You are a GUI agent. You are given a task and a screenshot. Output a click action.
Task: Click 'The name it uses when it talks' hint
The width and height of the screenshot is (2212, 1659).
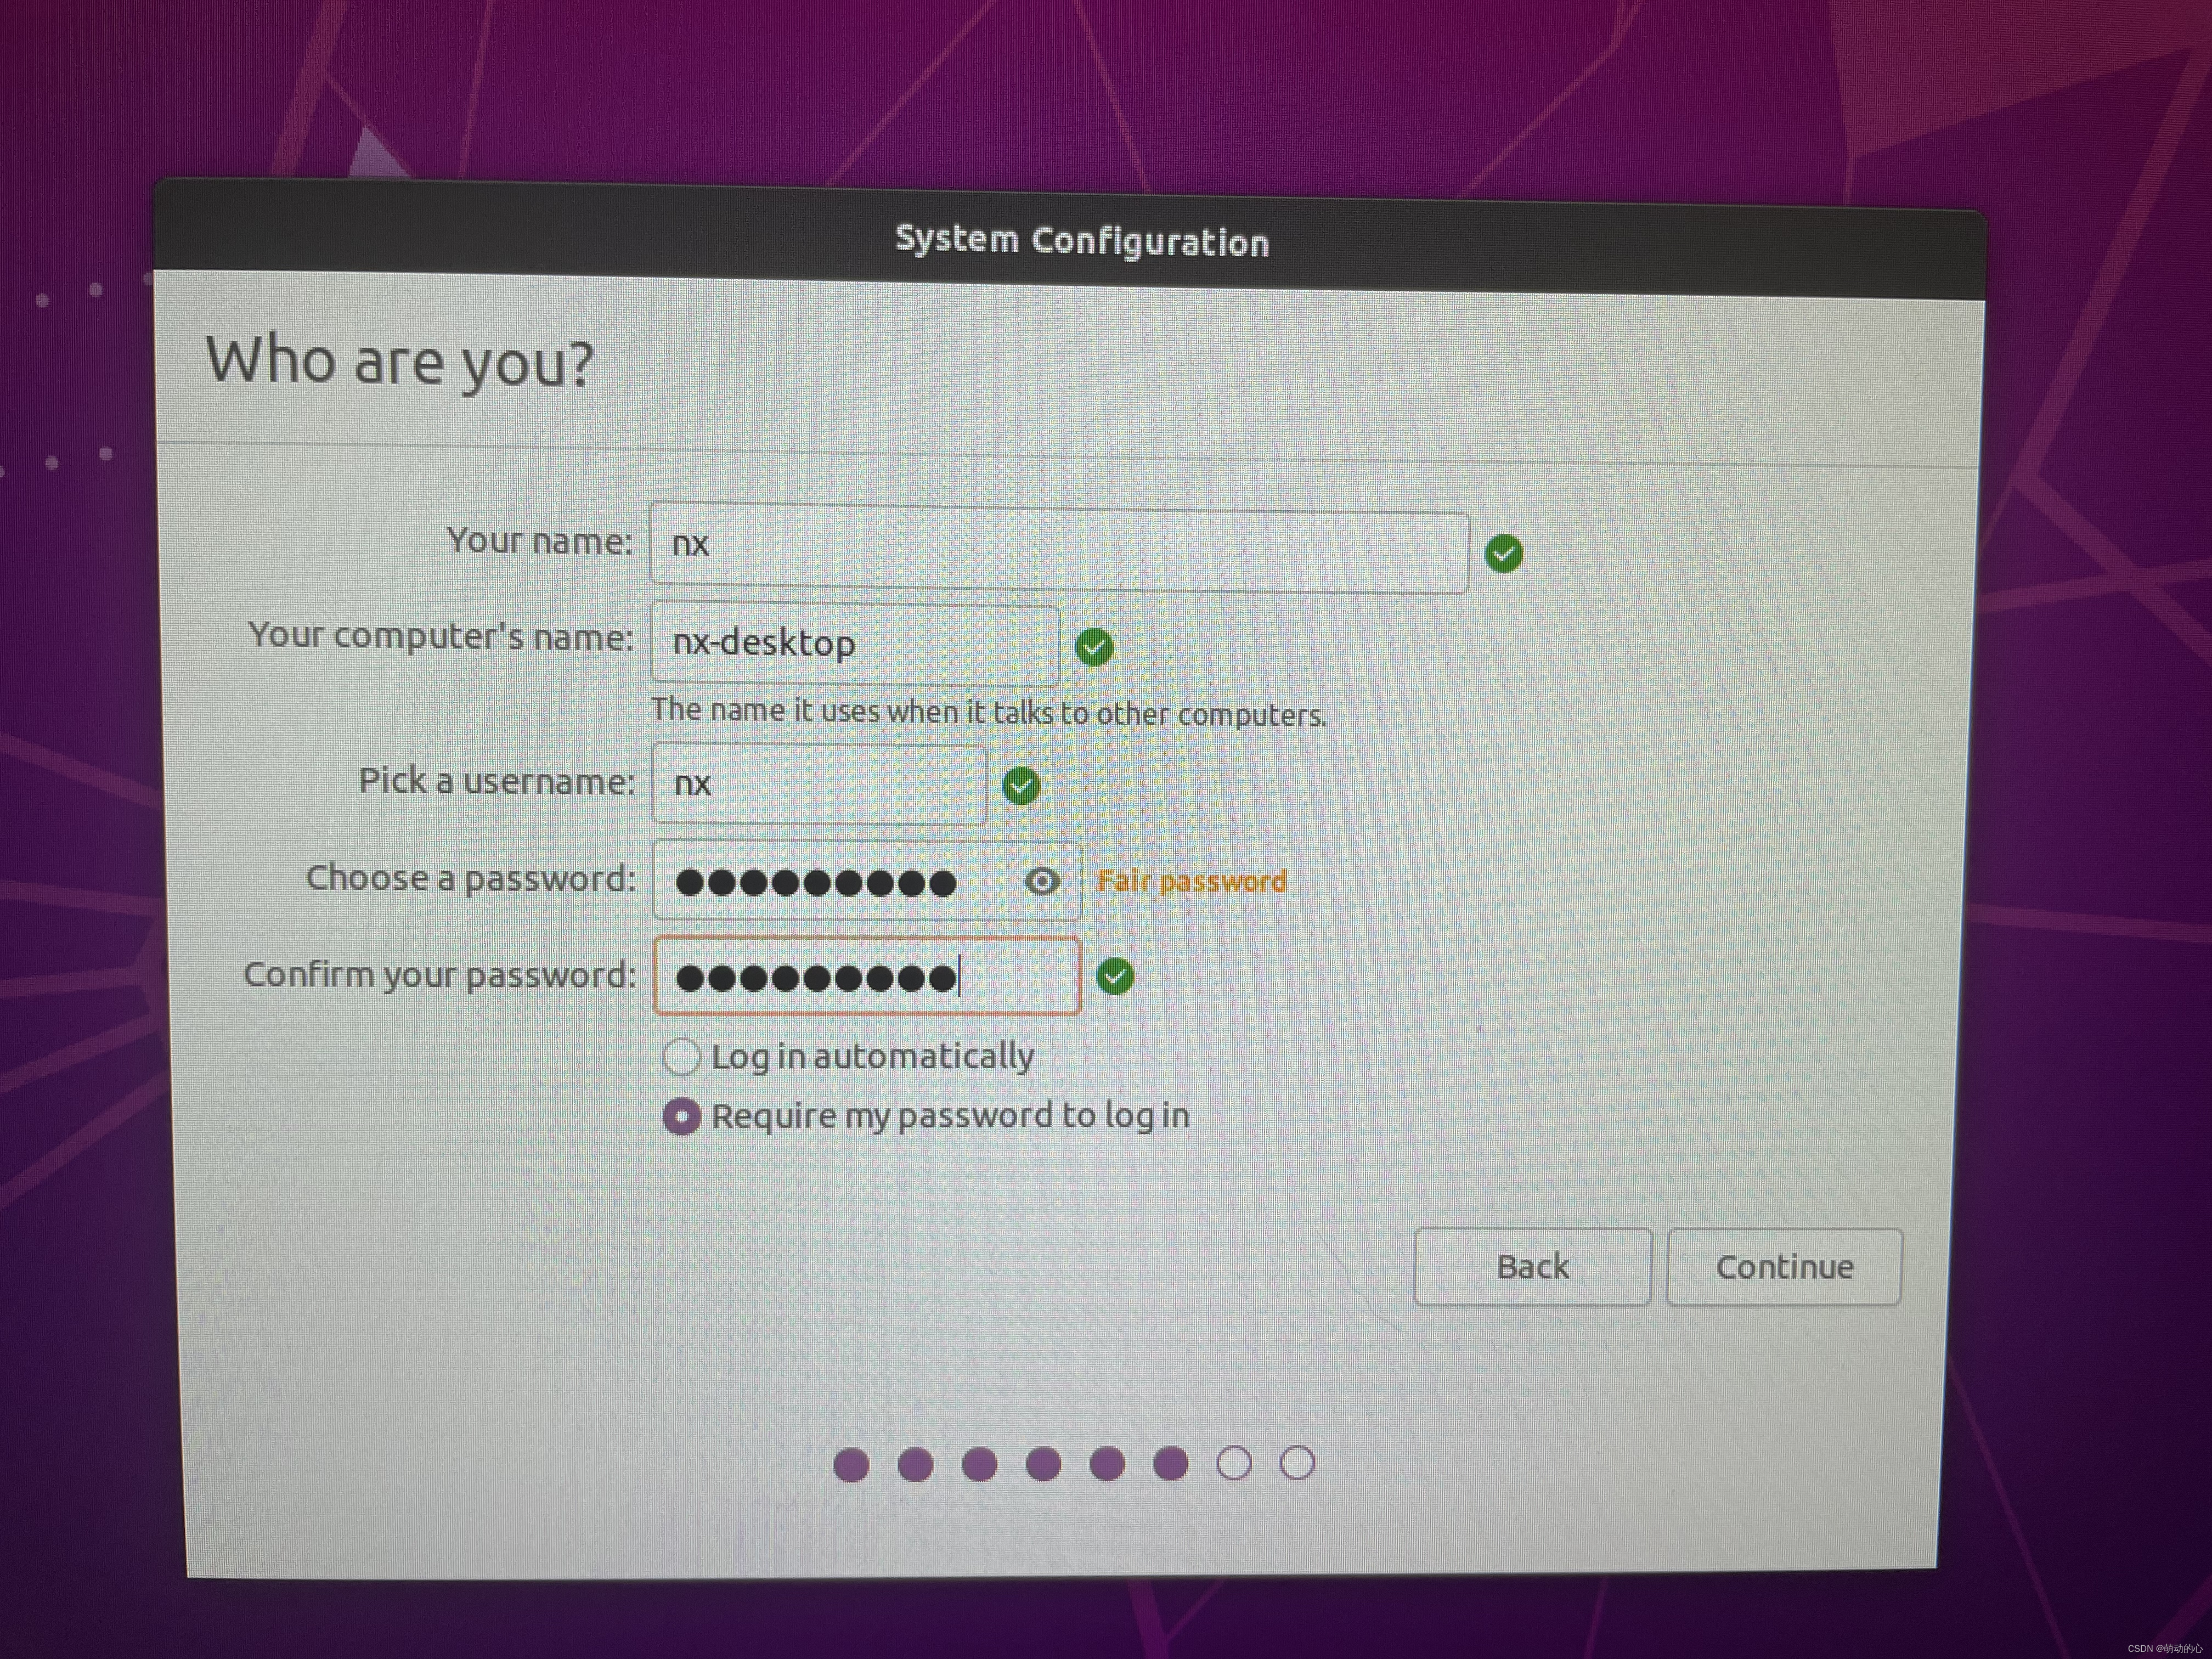(x=989, y=712)
